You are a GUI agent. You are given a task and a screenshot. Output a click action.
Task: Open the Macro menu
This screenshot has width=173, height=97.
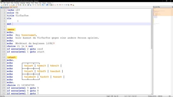(36, 3)
